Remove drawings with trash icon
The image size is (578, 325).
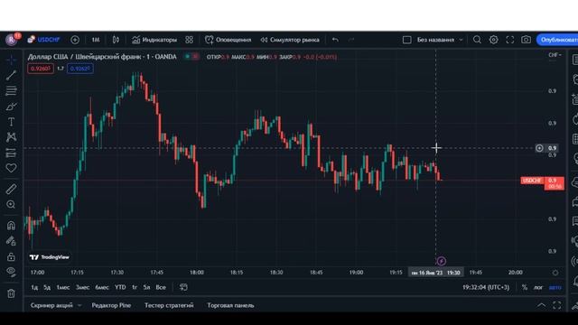[x=11, y=293]
